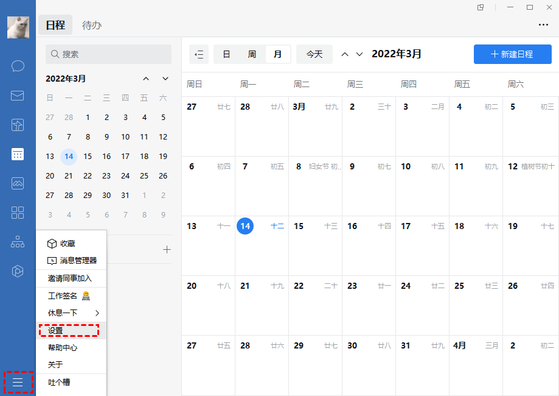
Task: Click the 新建日程 button
Action: tap(513, 54)
